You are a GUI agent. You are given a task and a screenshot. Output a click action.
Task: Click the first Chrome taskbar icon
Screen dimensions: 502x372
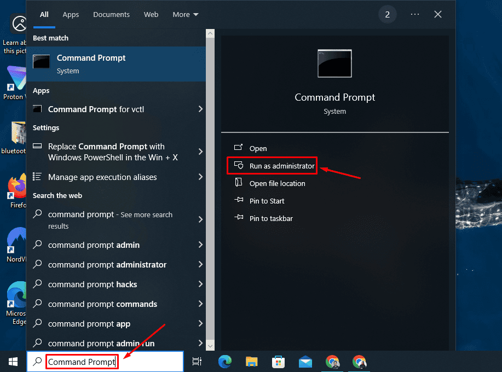332,362
